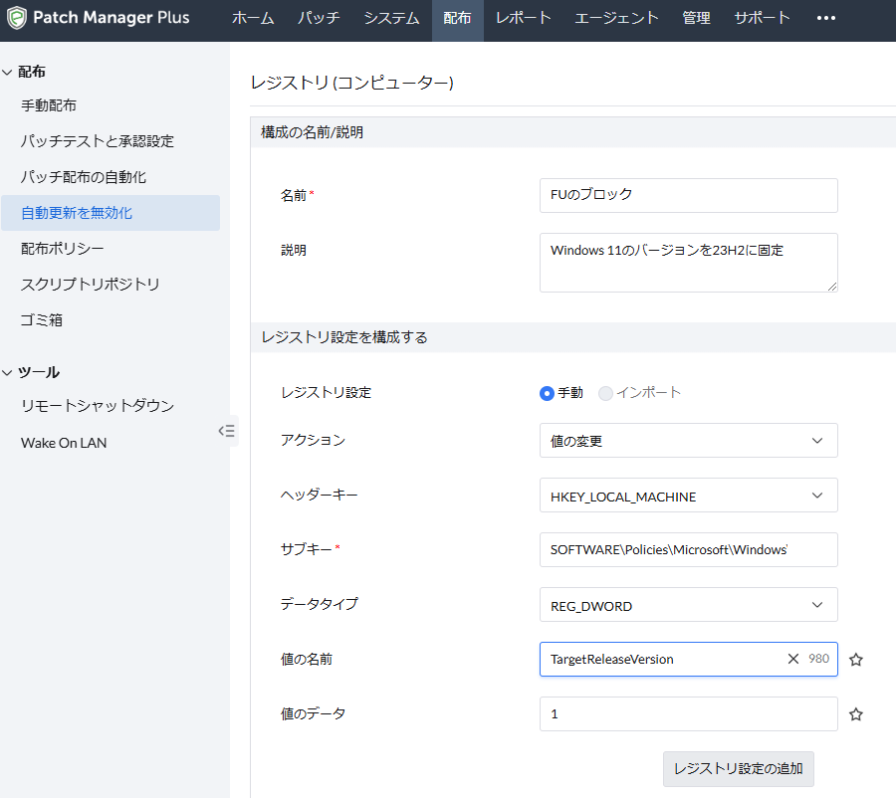Open the three-dots overflow menu in navbar

coord(825,18)
